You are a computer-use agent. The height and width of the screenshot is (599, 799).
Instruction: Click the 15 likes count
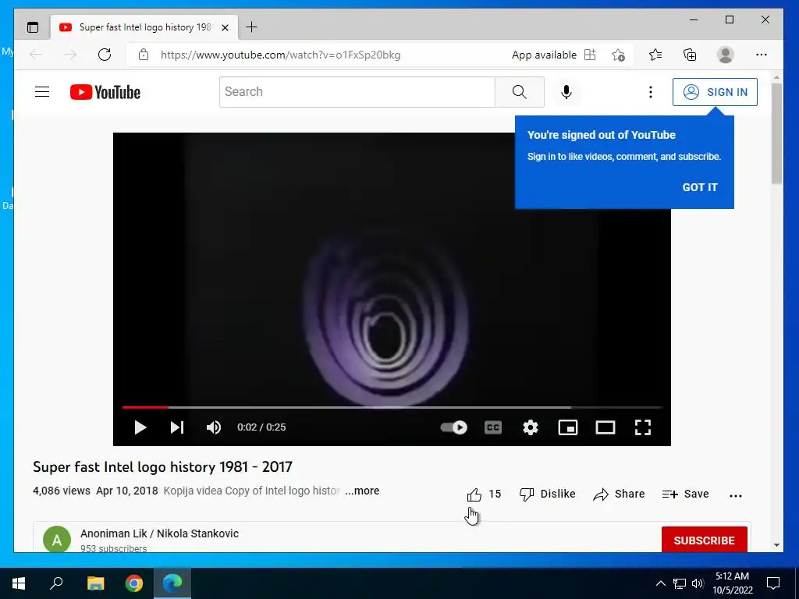point(495,494)
